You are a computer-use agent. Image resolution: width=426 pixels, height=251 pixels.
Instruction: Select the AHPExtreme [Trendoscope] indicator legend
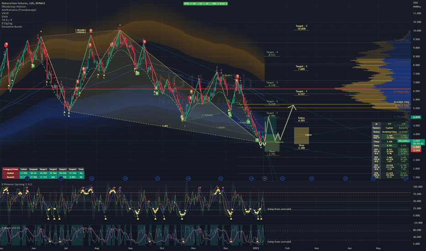point(19,10)
